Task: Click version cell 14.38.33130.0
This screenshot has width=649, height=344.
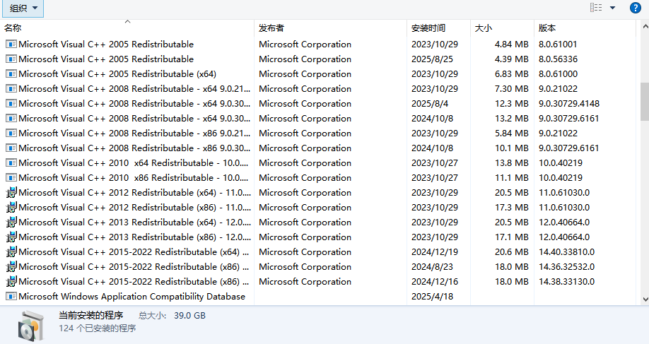Action: (566, 282)
